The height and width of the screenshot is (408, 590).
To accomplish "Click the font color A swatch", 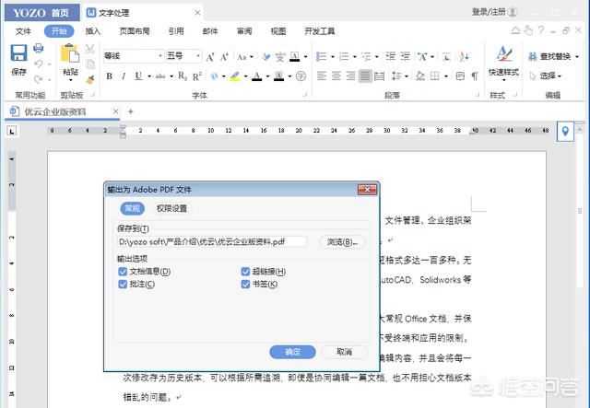I will 256,76.
